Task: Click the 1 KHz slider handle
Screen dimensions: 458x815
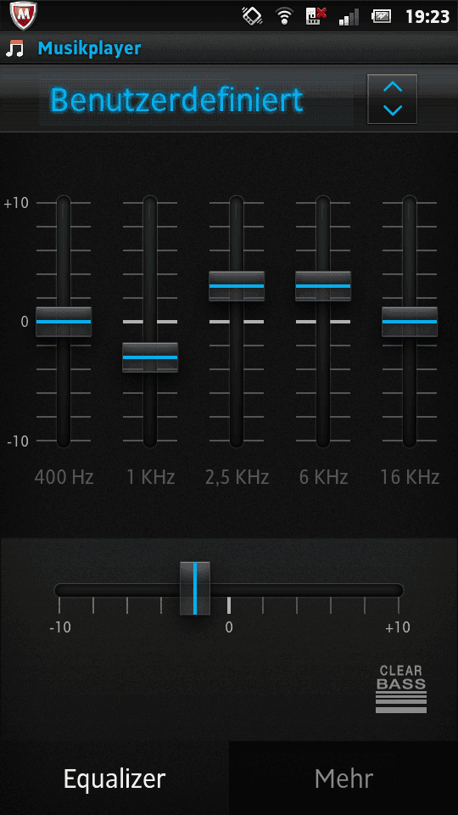Action: pos(150,357)
